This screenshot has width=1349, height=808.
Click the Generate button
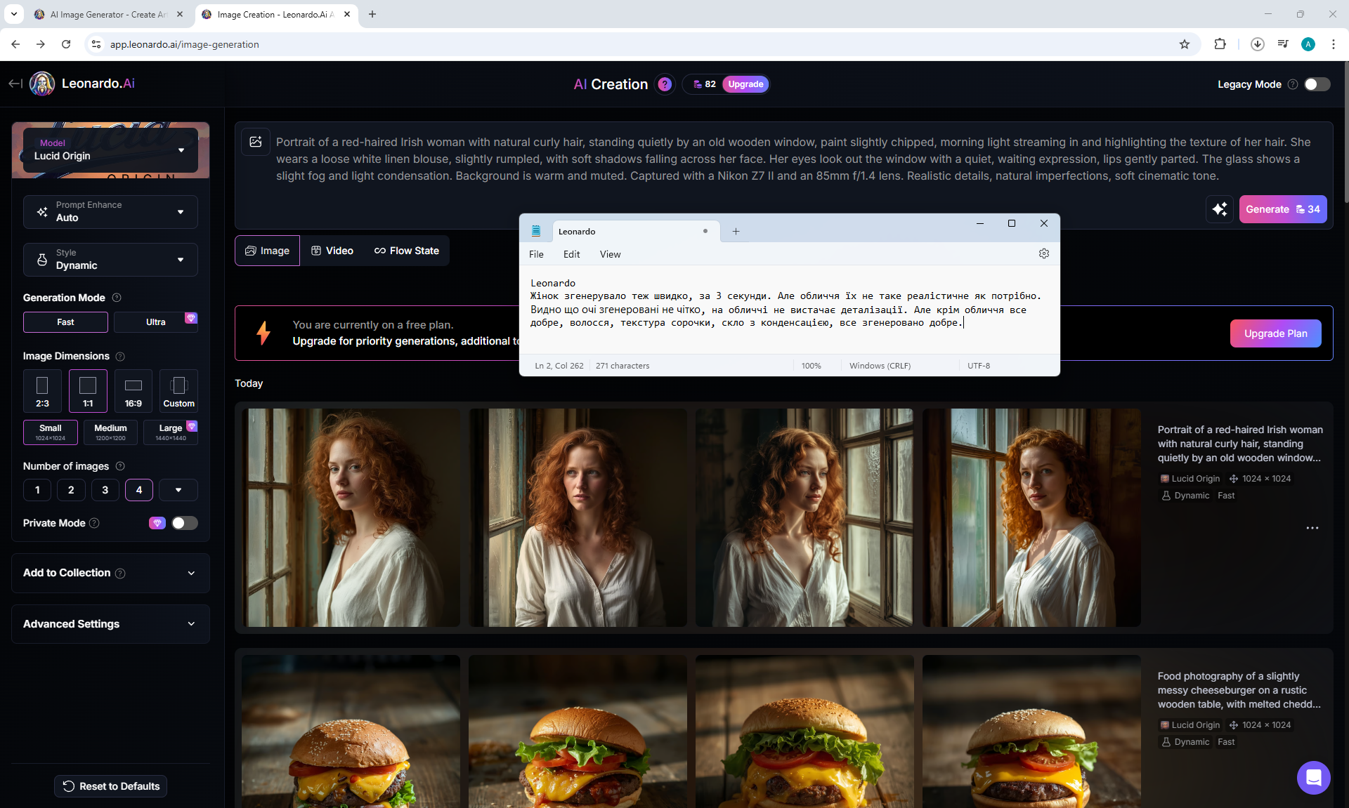point(1282,209)
